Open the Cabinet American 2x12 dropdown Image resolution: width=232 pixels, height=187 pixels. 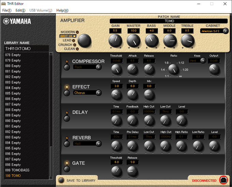click(x=214, y=31)
